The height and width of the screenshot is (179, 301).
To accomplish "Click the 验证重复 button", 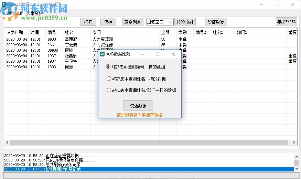I will (216, 22).
